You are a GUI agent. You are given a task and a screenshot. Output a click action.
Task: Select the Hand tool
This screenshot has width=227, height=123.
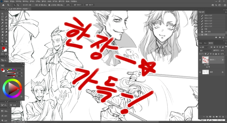(x=6, y=41)
